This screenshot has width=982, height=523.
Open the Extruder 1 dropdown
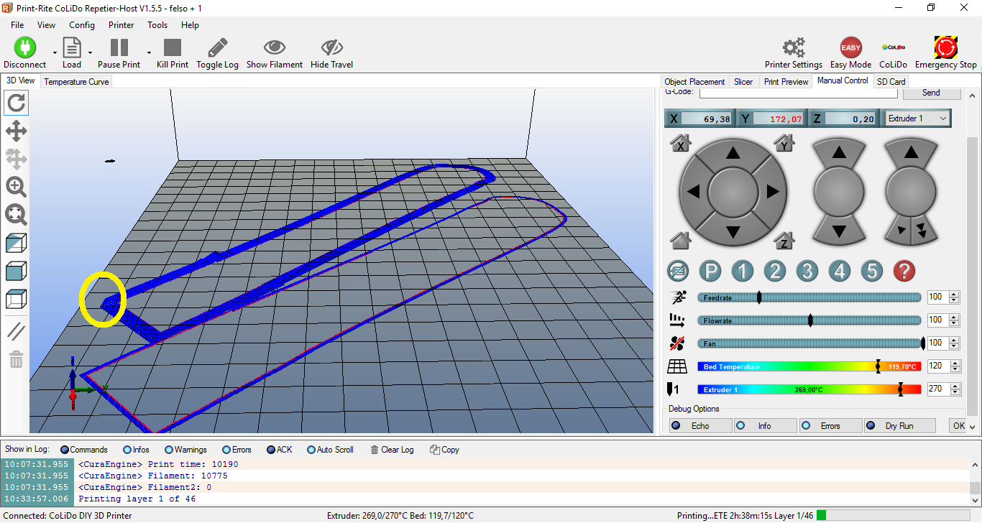[x=917, y=119]
